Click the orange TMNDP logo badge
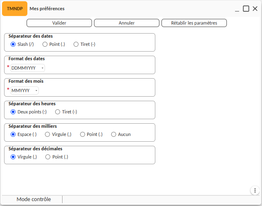 pyautogui.click(x=15, y=9)
